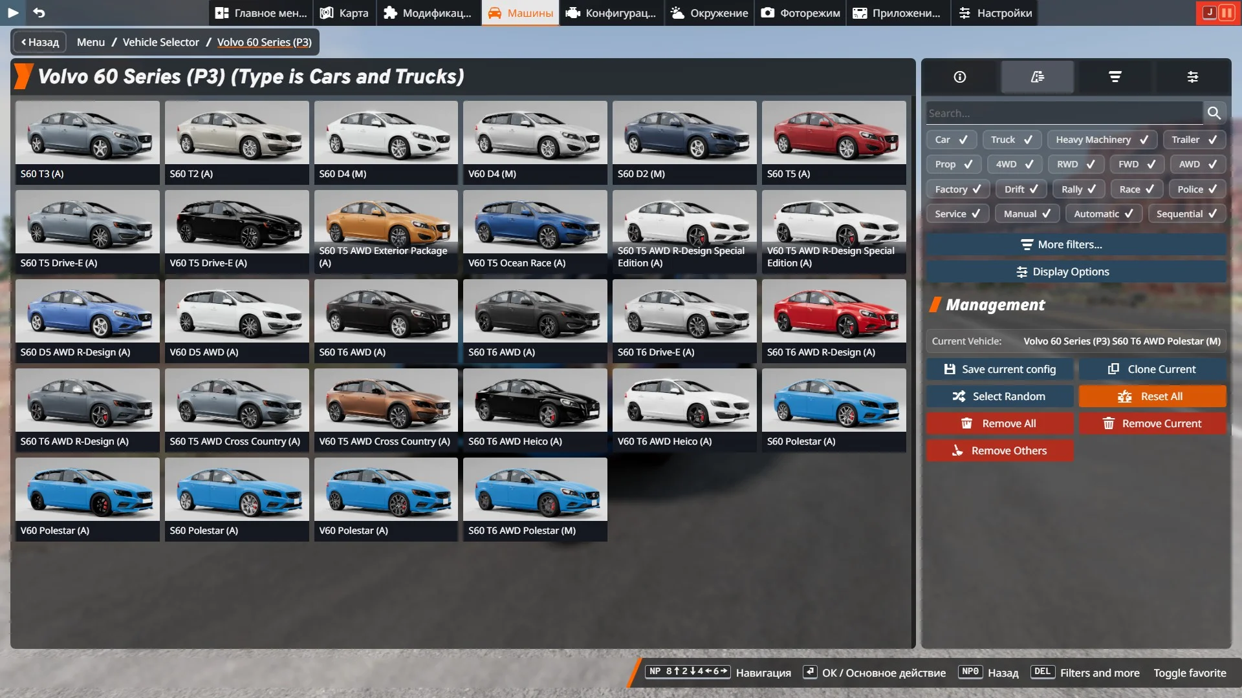This screenshot has width=1242, height=698.
Task: Toggle the 4WD filter
Action: (x=1014, y=164)
